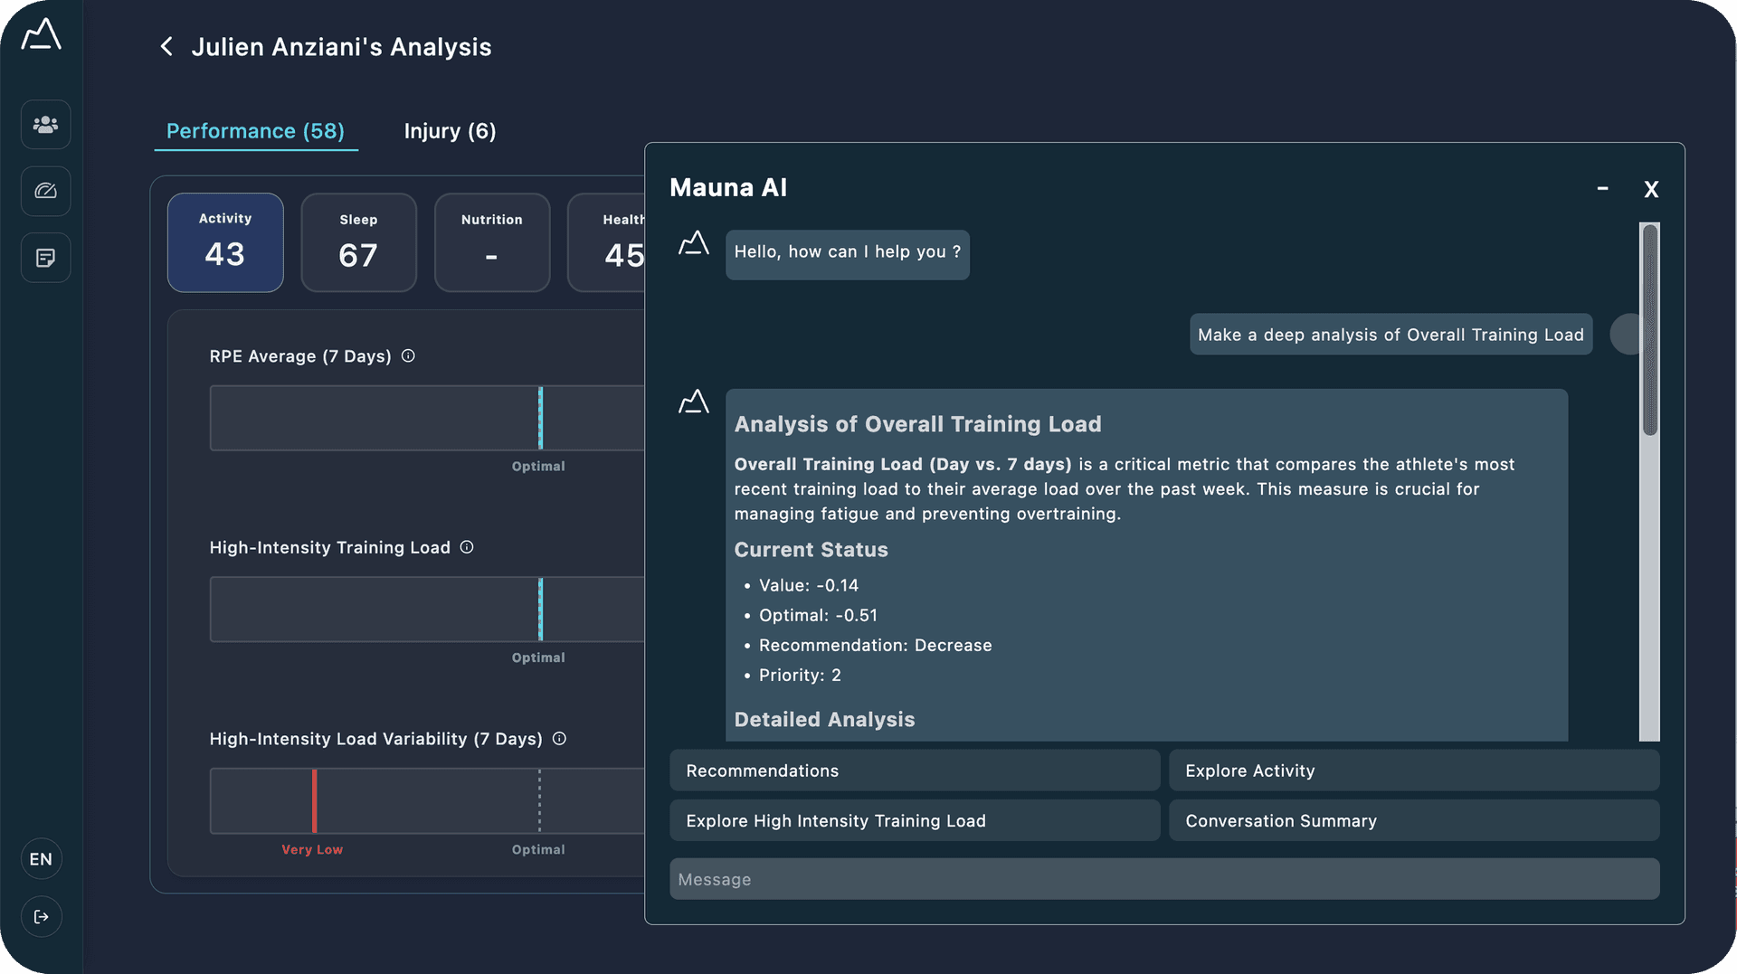Image resolution: width=1737 pixels, height=974 pixels.
Task: Switch to the Performance (58) tab
Action: [256, 131]
